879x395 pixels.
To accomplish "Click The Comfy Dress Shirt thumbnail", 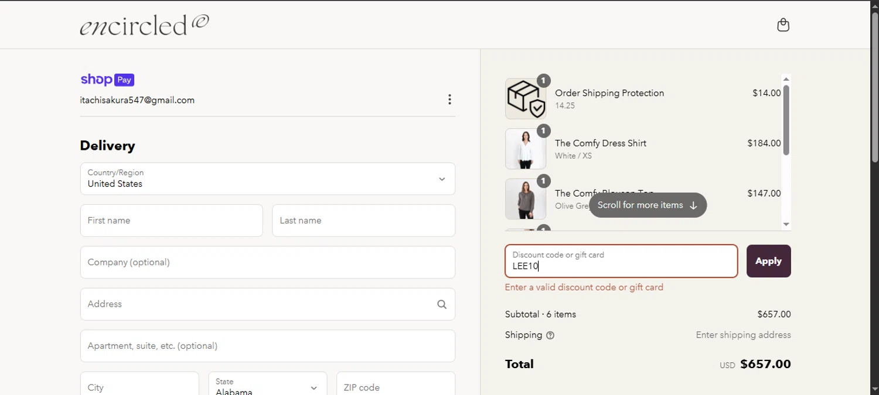I will point(526,149).
